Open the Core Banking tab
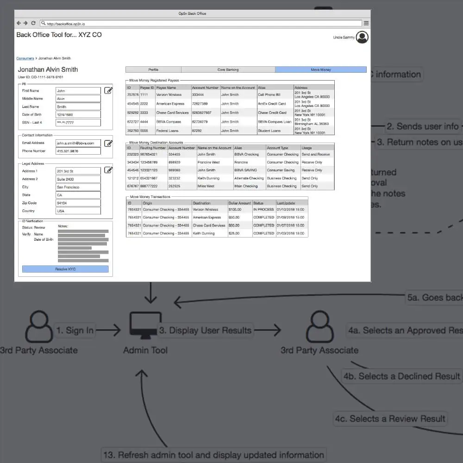 point(228,69)
